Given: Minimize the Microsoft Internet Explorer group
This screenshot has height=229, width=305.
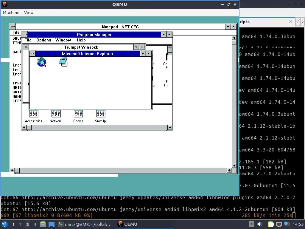Looking at the screenshot, I should coord(143,54).
